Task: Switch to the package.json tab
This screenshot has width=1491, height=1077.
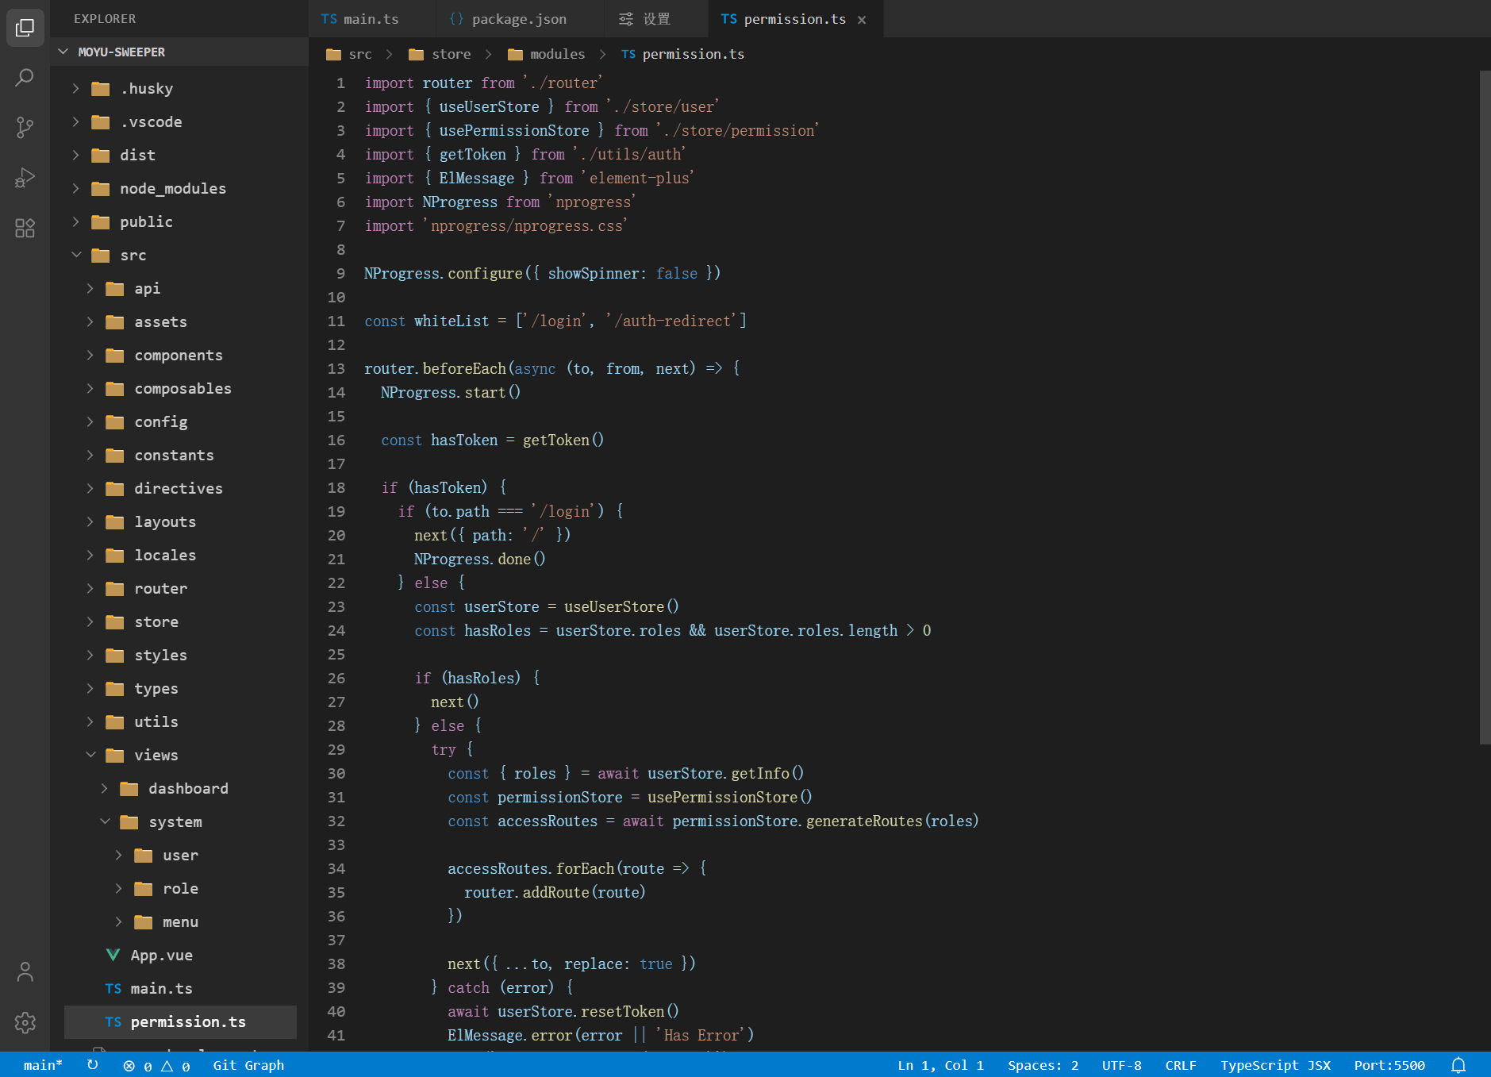Action: (x=518, y=19)
